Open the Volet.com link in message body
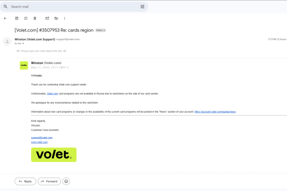The width and height of the screenshot is (287, 191). (52, 94)
